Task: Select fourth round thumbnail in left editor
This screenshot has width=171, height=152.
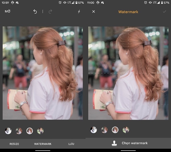Action: click(40, 131)
